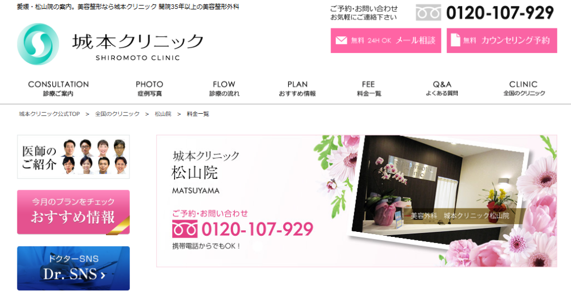Click the free-dial icon beside header phone number

click(x=428, y=12)
